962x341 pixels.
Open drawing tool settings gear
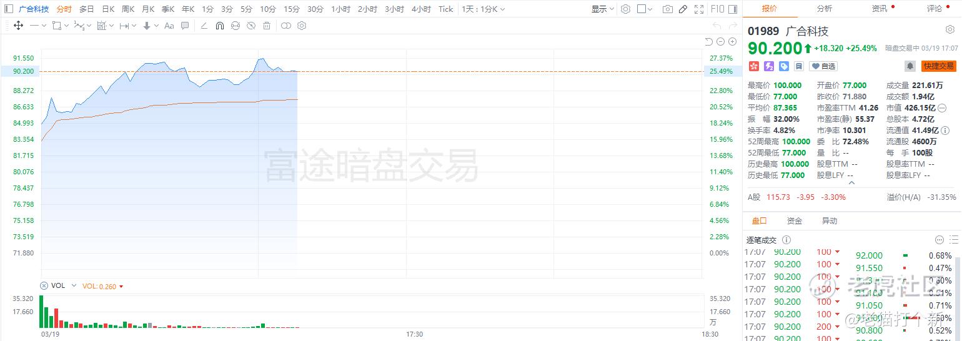[x=302, y=26]
